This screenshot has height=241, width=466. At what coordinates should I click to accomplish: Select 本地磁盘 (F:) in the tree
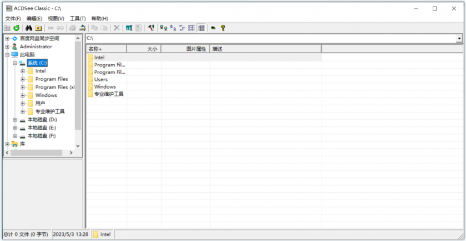pos(42,136)
